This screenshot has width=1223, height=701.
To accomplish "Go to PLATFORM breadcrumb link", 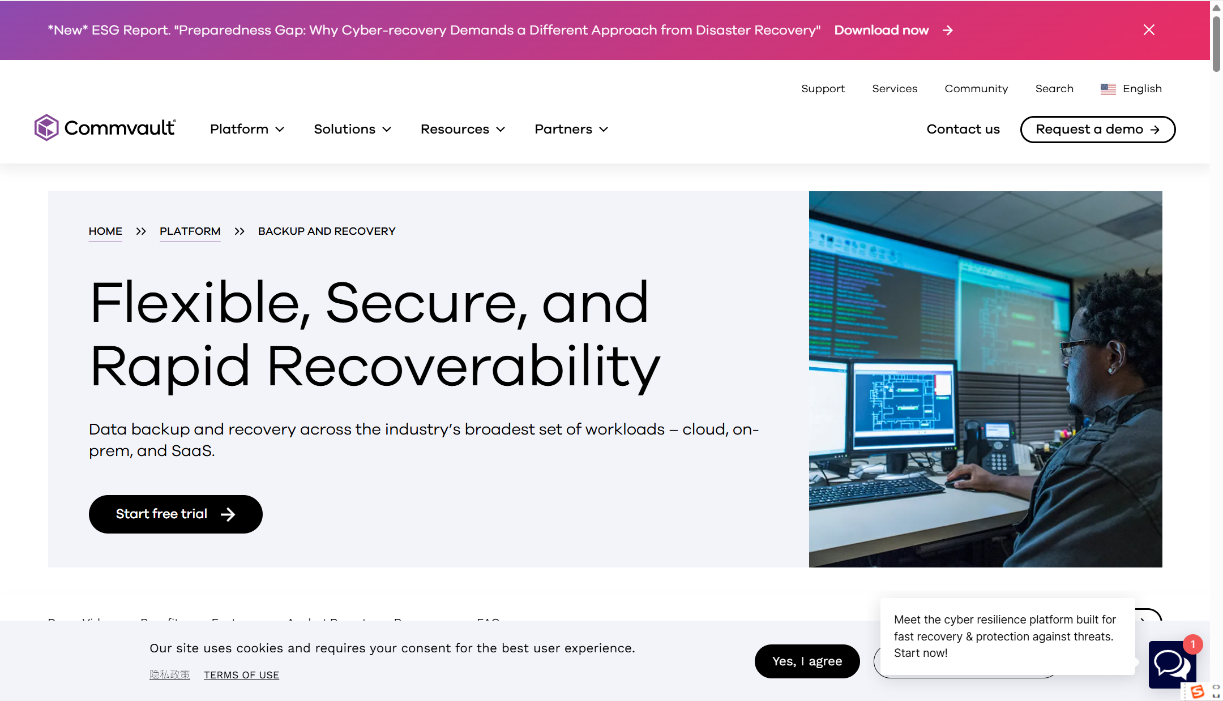I will 190,231.
